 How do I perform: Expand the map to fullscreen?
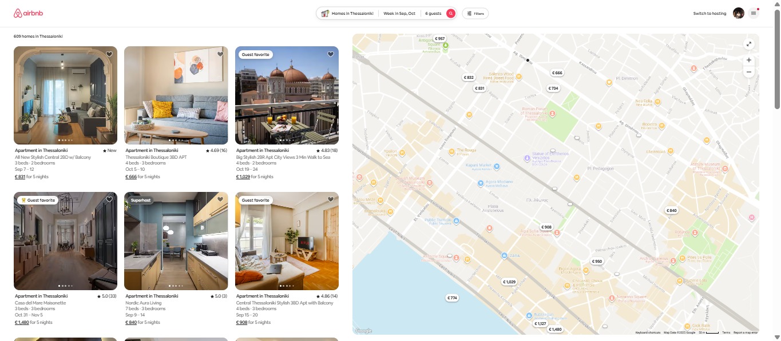(x=748, y=45)
